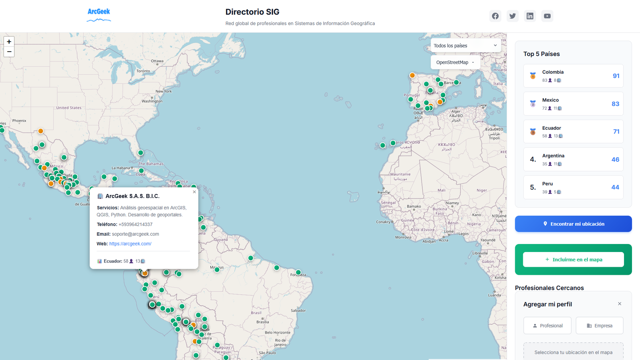The image size is (640, 360).
Task: Click the Directorio SIG title
Action: [252, 12]
